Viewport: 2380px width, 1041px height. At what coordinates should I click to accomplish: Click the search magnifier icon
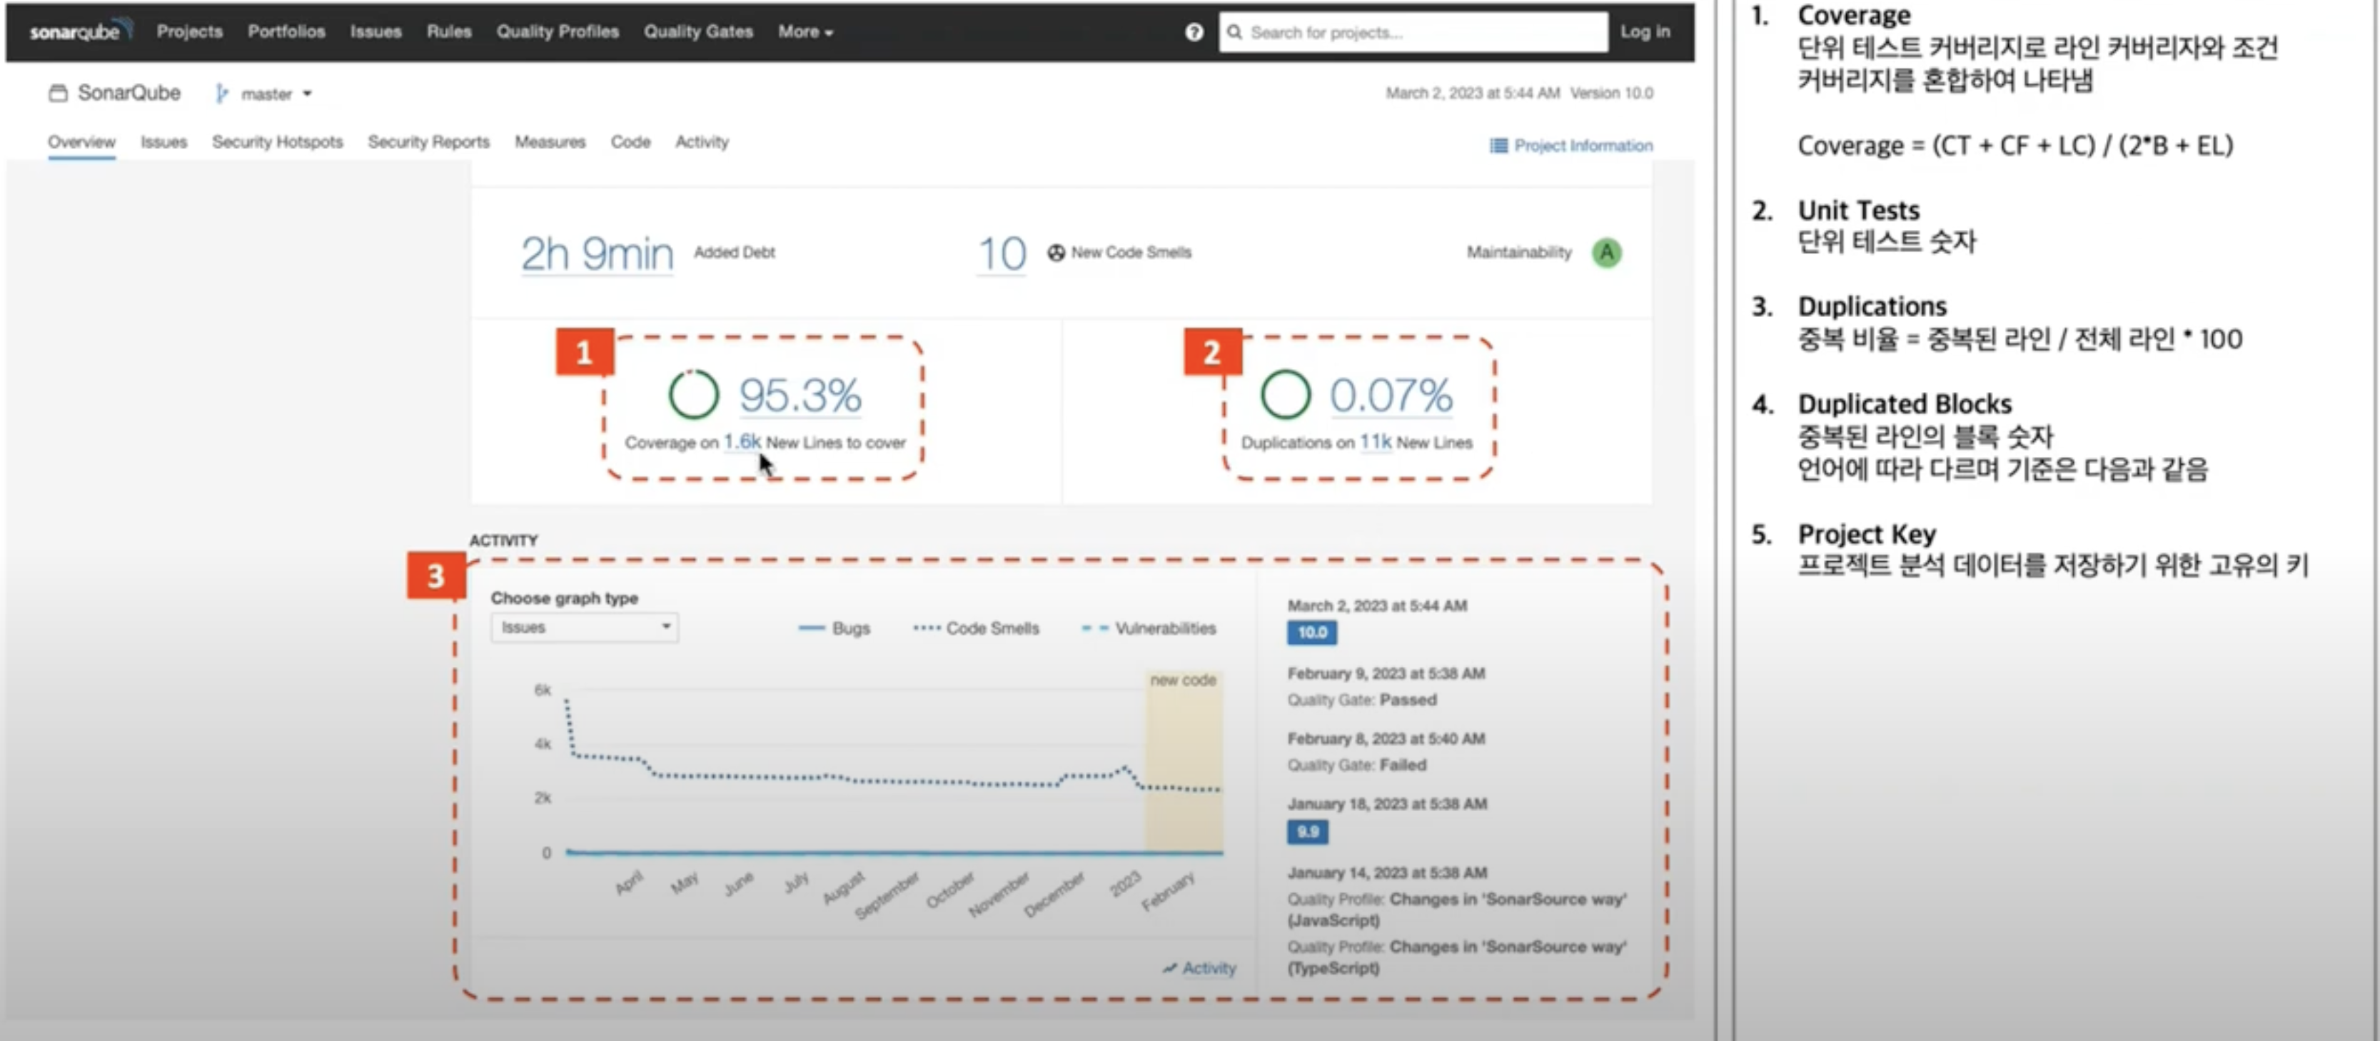tap(1234, 32)
